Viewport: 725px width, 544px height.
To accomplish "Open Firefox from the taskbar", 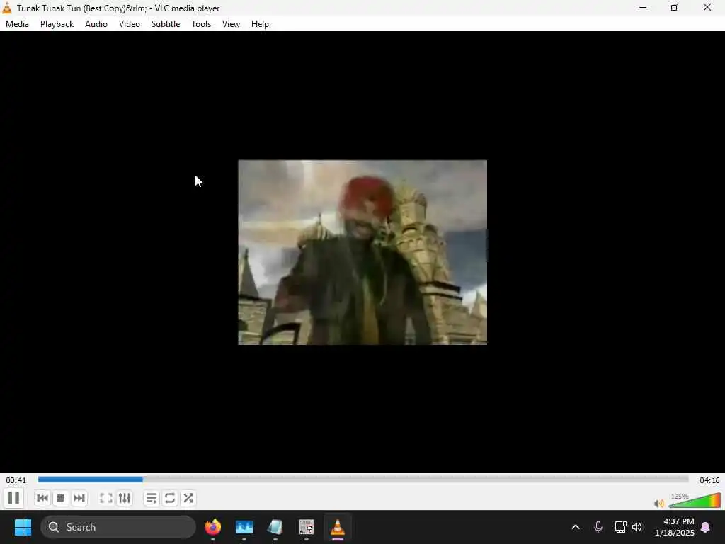I will tap(212, 527).
